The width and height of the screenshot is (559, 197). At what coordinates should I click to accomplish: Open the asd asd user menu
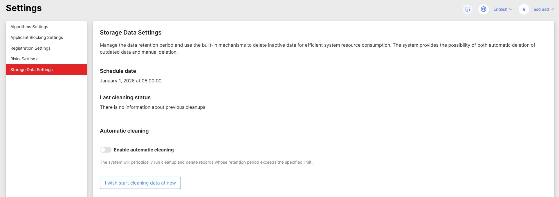[x=541, y=9]
